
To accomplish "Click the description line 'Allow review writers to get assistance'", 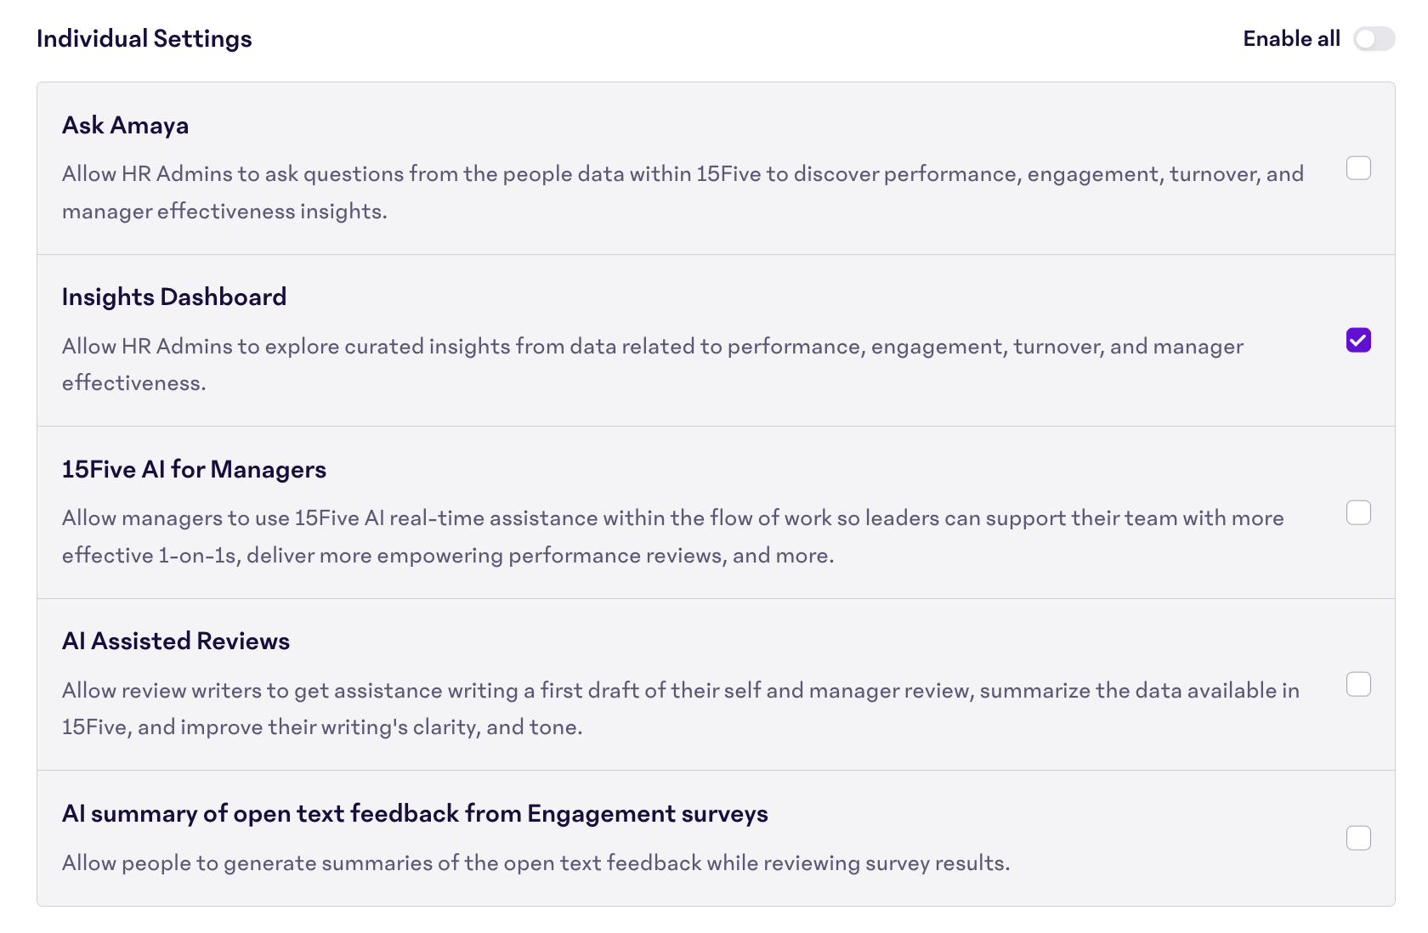I will 680,691.
